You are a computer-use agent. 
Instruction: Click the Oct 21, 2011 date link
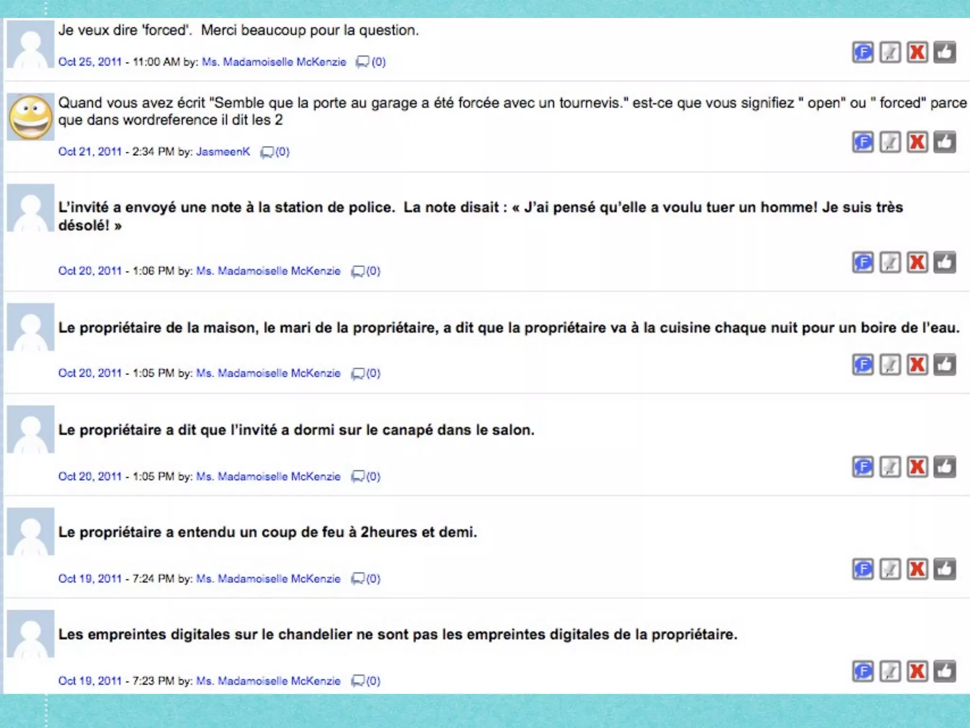click(90, 152)
